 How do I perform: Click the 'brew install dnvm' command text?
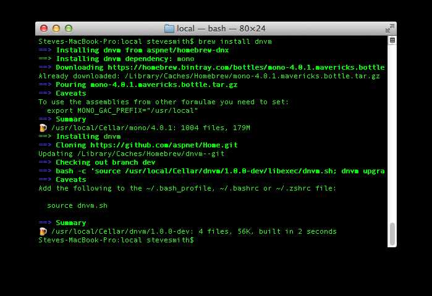click(235, 41)
